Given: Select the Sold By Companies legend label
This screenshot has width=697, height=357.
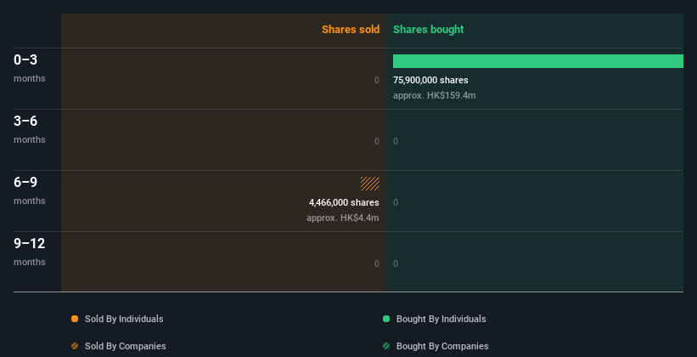Looking at the screenshot, I should coord(126,346).
